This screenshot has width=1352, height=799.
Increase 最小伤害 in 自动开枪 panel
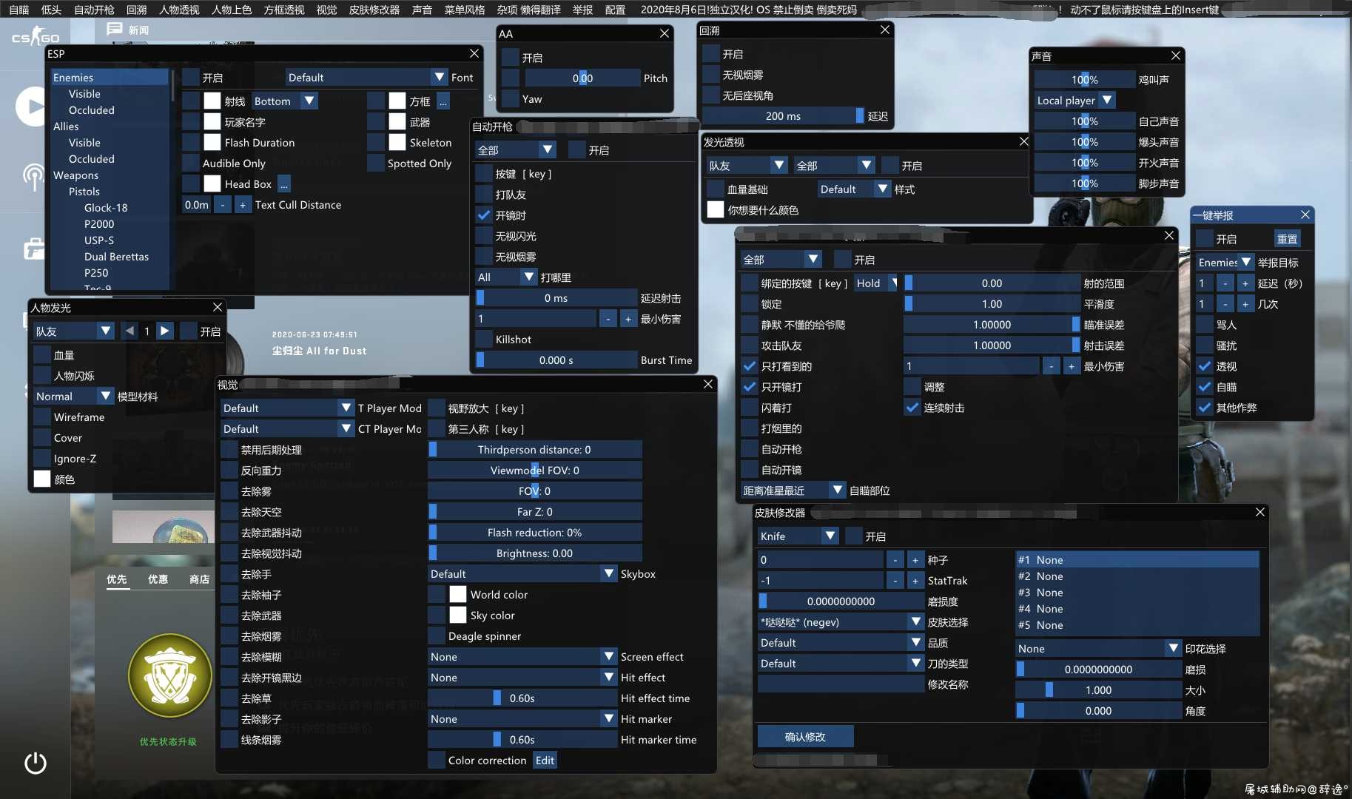click(628, 319)
